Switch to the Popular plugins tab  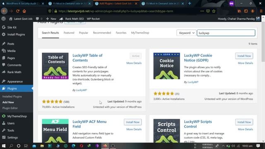[84, 33]
